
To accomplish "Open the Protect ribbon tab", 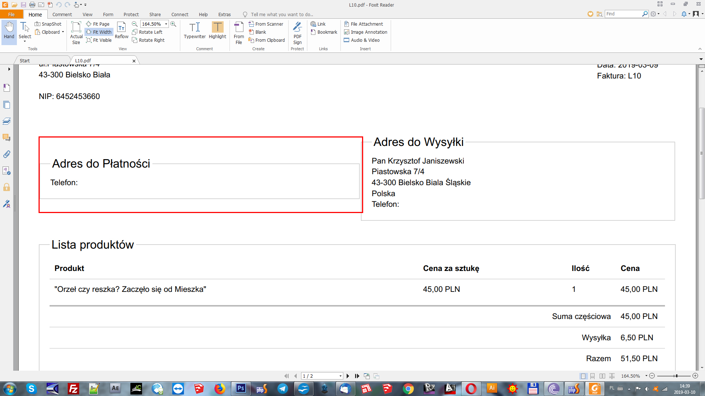I will click(131, 14).
